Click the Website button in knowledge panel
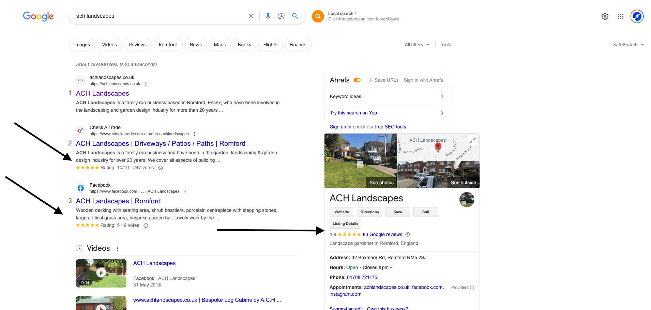The height and width of the screenshot is (310, 651). (x=342, y=212)
